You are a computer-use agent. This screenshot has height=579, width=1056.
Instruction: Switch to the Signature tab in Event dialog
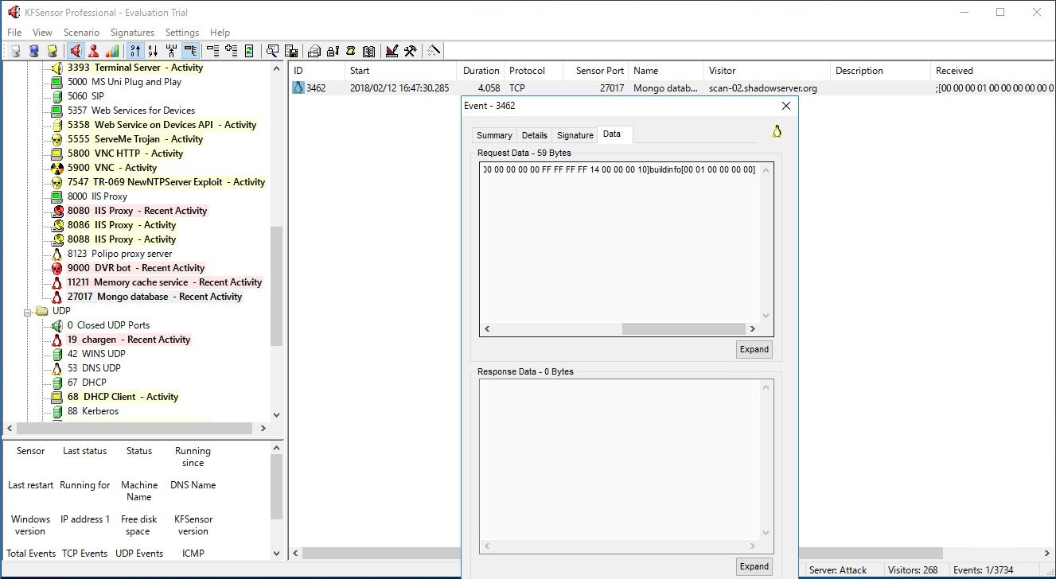575,135
